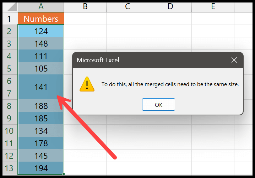Image resolution: width=255 pixels, height=178 pixels.
Task: Click the orange Numbers header cell
Action: (41, 19)
